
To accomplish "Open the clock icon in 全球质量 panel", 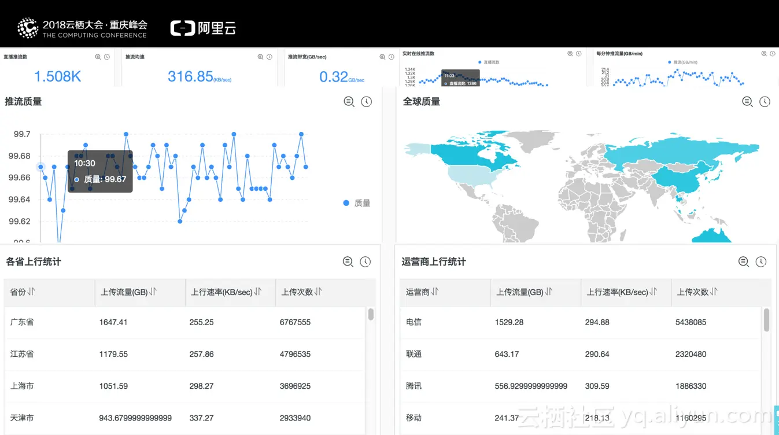I will (765, 102).
